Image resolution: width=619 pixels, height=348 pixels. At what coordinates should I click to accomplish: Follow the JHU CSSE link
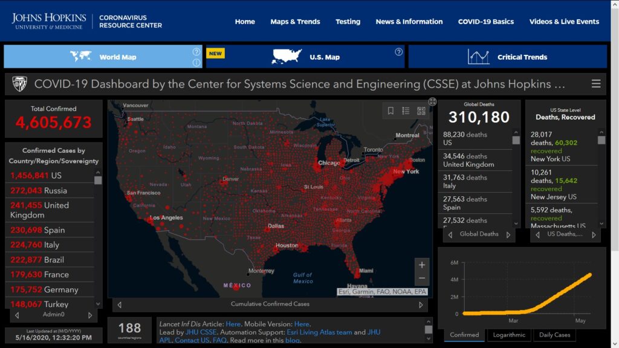[x=201, y=332]
